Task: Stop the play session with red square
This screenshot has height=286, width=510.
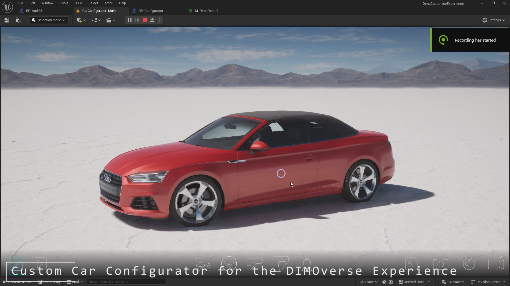Action: (x=145, y=20)
